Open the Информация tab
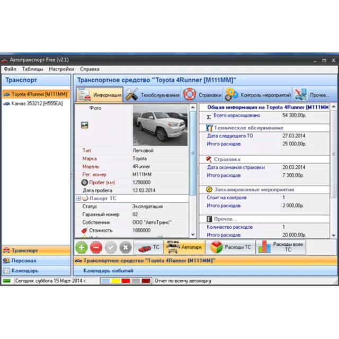 click(x=100, y=94)
